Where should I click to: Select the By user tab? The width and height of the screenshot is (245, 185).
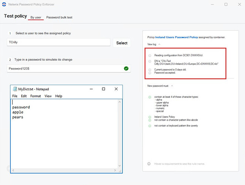coord(36,17)
